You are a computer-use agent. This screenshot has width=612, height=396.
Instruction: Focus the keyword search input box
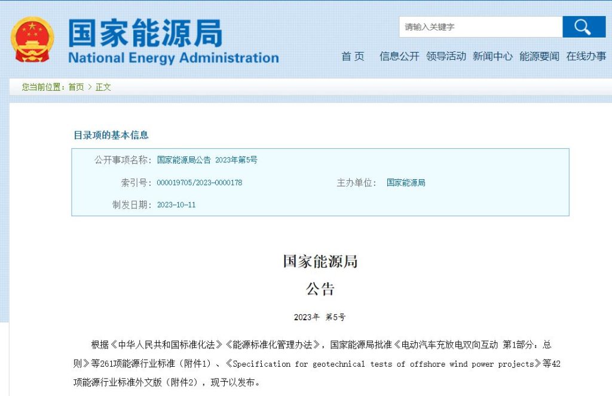coord(481,27)
